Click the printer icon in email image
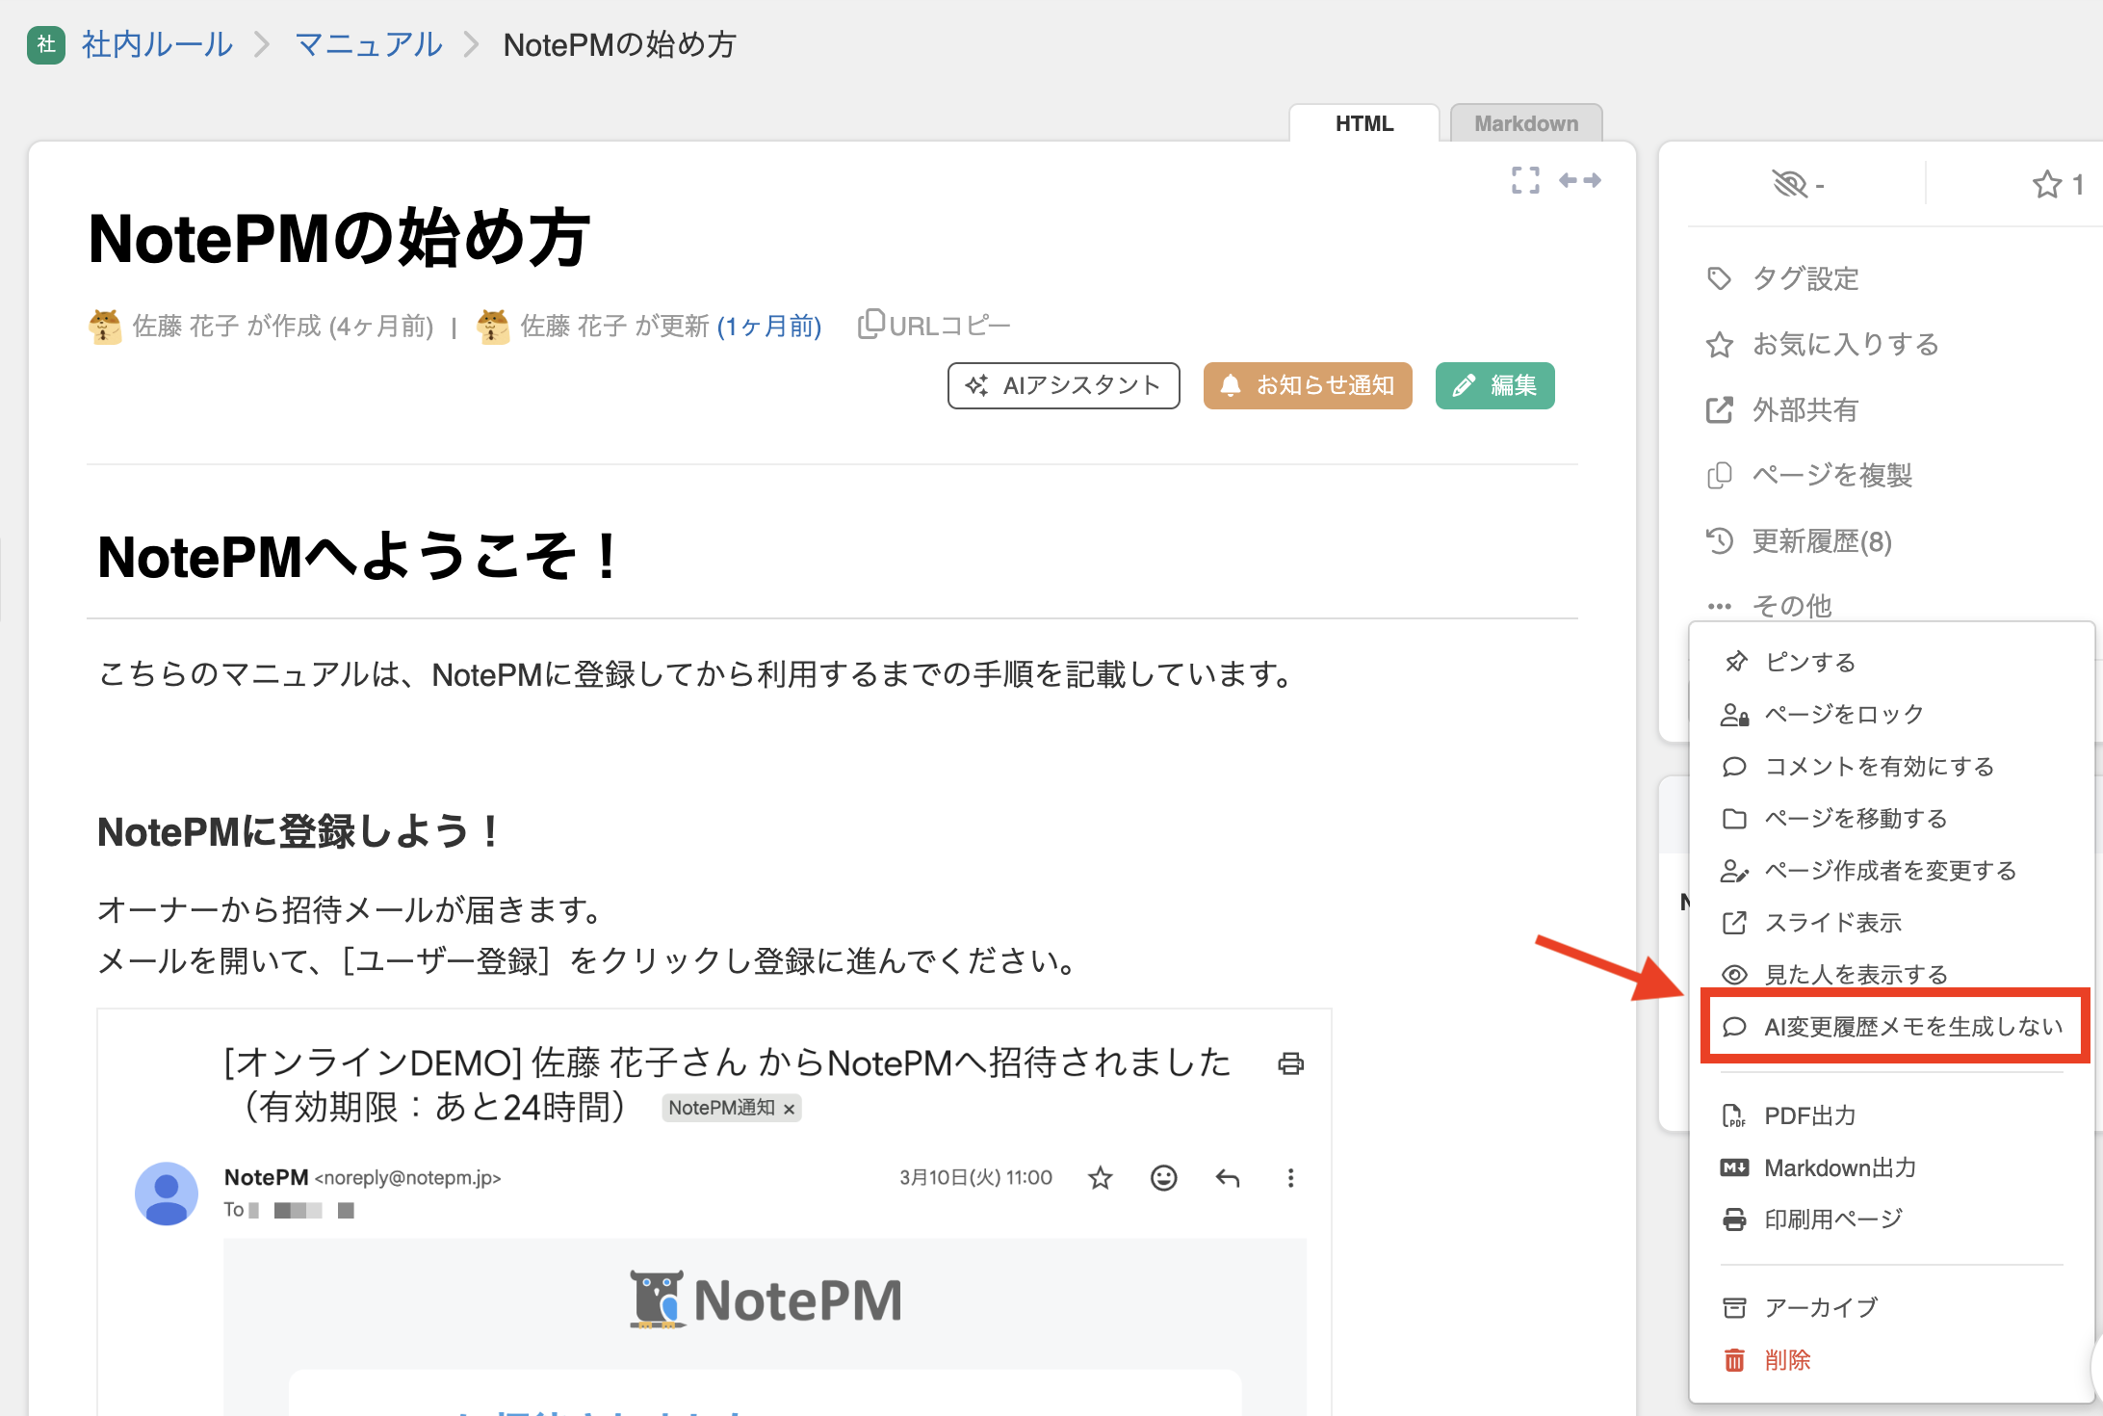2103x1416 pixels. [1290, 1062]
